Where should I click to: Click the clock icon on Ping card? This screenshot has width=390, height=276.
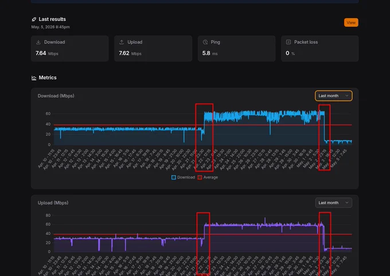(x=205, y=42)
